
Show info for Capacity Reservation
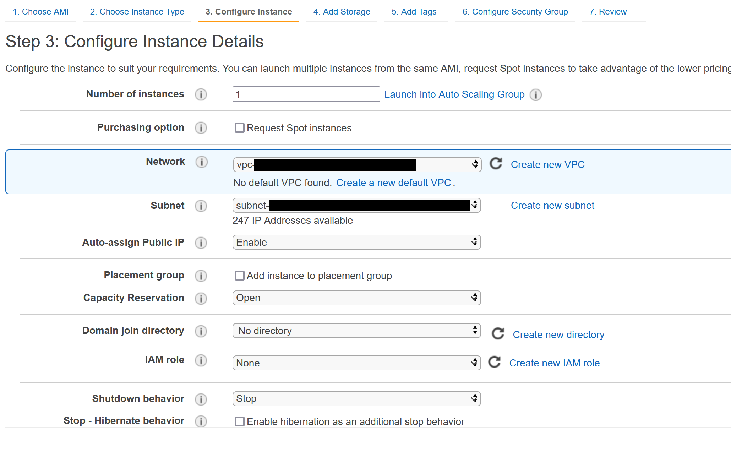(201, 298)
